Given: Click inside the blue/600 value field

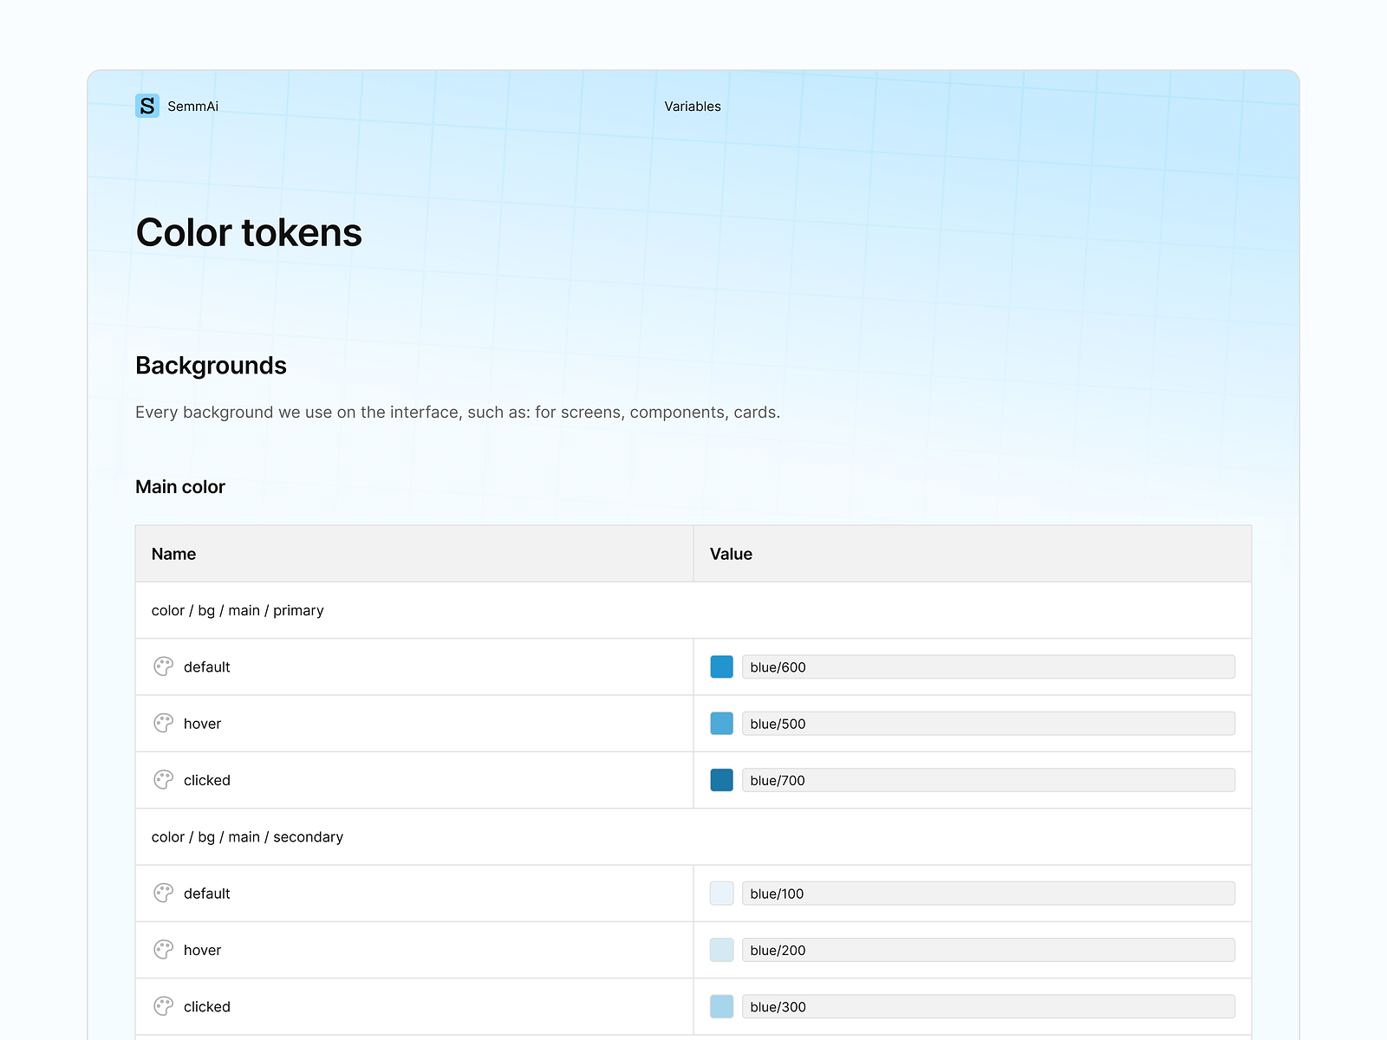Looking at the screenshot, I should tap(988, 666).
